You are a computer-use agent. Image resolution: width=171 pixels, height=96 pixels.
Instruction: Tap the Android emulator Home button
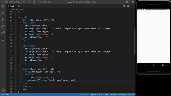154,65
